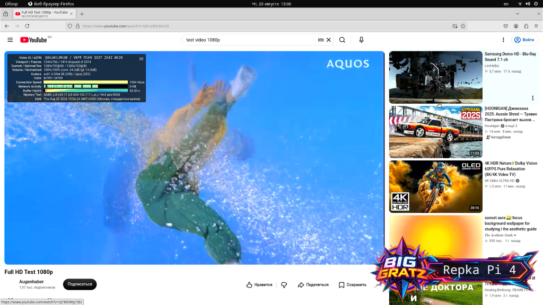Screen dimensions: 543x305
Task: Open the Firefox application menu
Action: tap(536, 26)
